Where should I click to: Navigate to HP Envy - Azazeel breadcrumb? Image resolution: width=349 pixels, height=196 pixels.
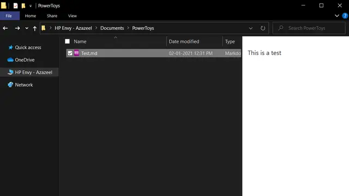(73, 28)
